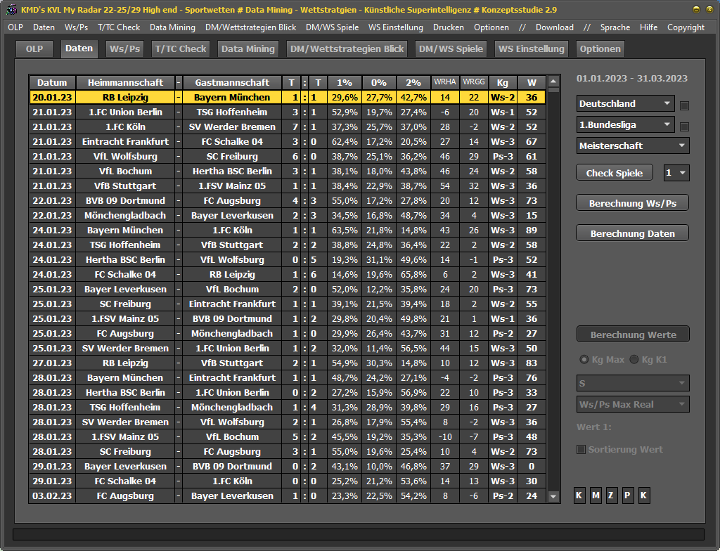Click the K button beside the M button
Image resolution: width=720 pixels, height=551 pixels.
pyautogui.click(x=579, y=495)
